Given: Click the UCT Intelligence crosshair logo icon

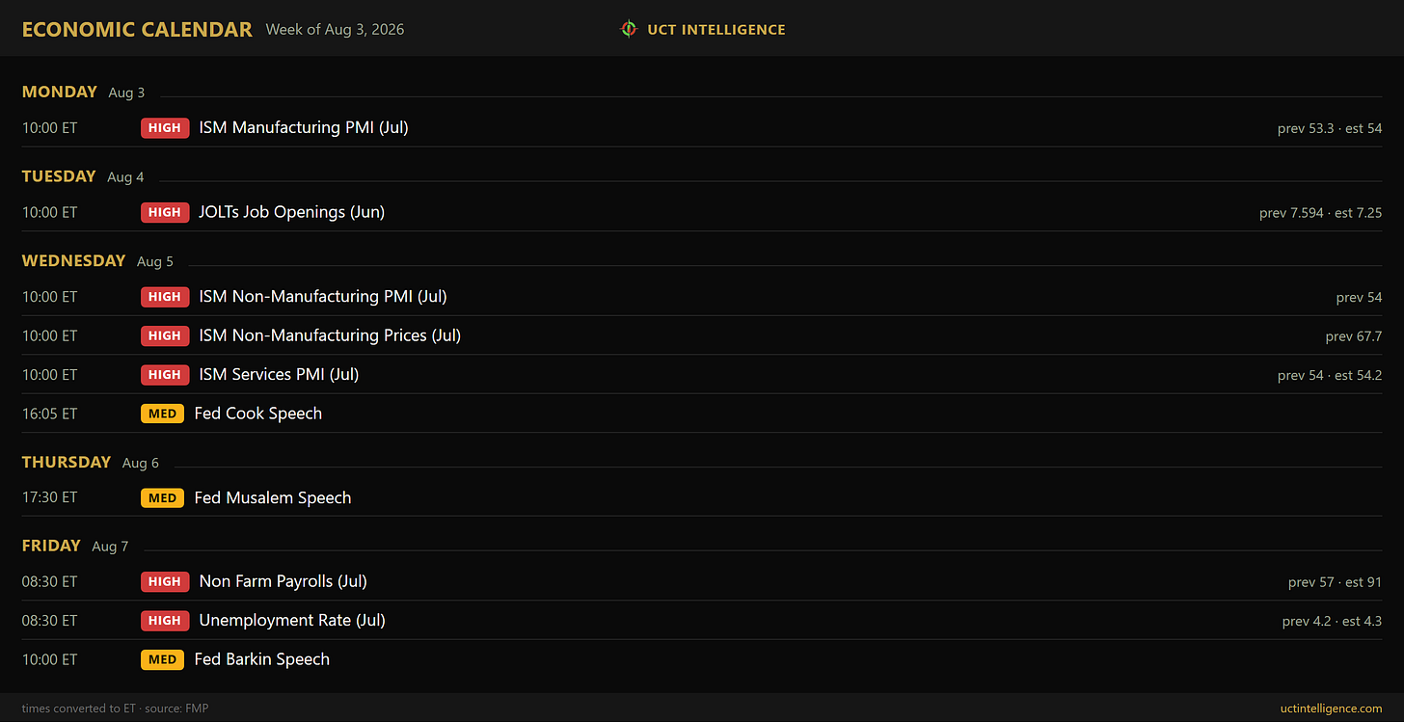Looking at the screenshot, I should (x=629, y=29).
